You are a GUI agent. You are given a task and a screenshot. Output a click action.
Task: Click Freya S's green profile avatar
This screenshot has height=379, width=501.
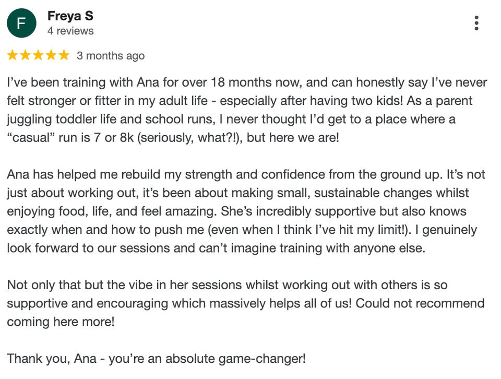pyautogui.click(x=21, y=23)
